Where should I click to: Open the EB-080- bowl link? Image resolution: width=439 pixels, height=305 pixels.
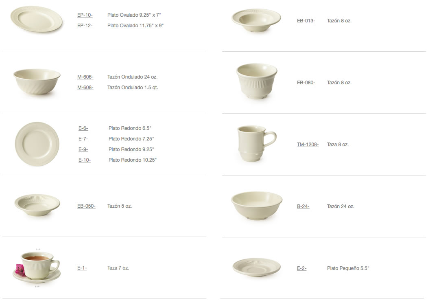point(306,83)
